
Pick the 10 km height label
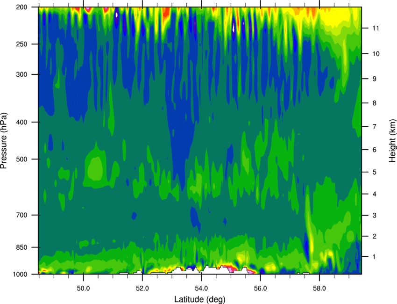pos(376,54)
